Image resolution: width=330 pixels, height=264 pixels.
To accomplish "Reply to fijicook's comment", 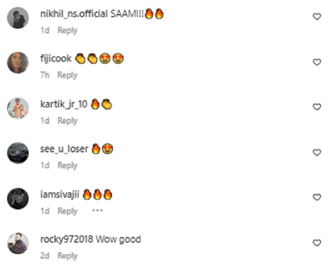I will point(67,75).
